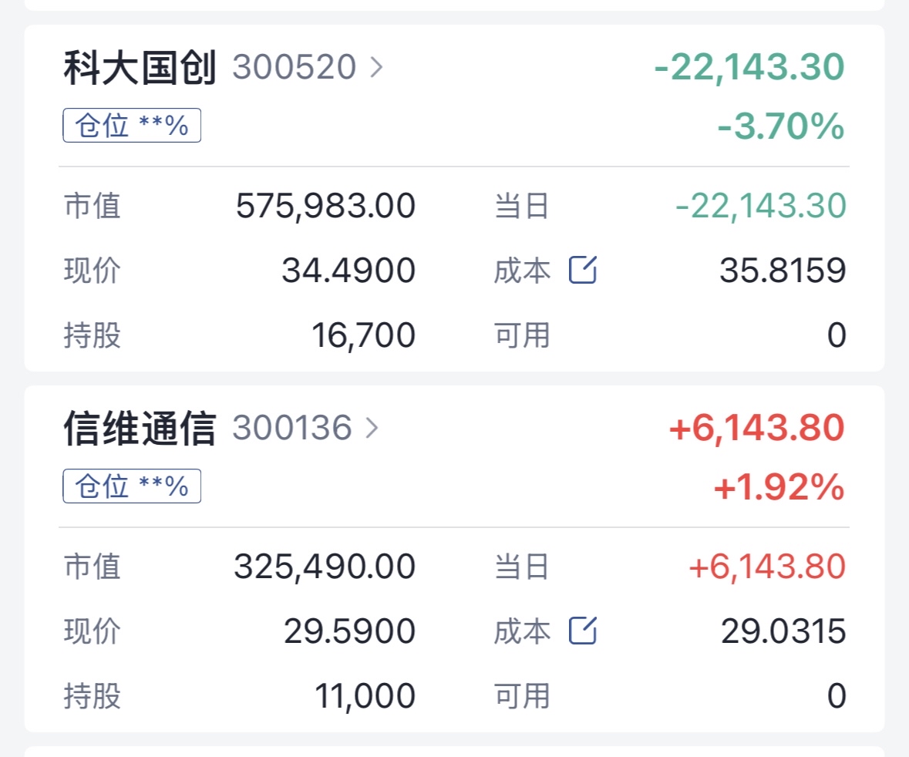909x757 pixels.
Task: Select the 325,490.00 market value
Action: click(325, 567)
